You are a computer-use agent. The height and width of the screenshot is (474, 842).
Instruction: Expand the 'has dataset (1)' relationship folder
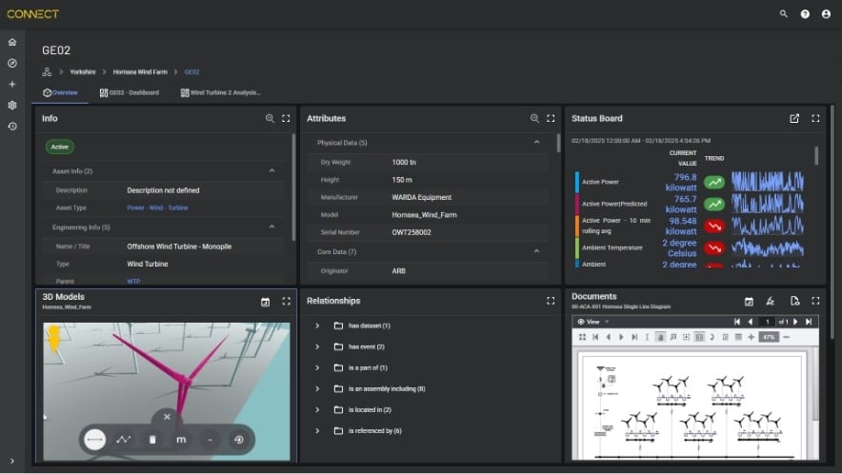point(317,326)
